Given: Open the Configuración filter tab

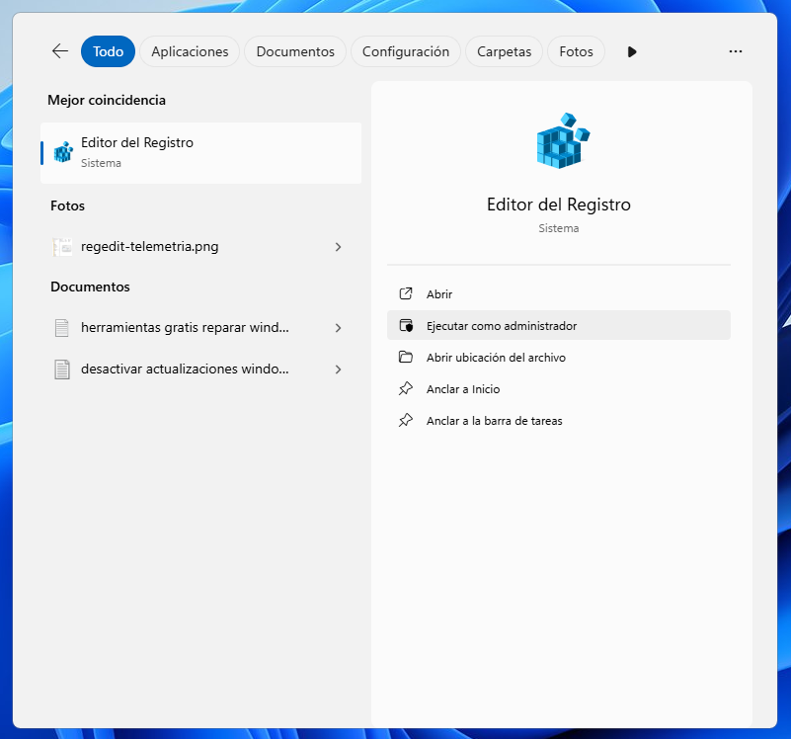Looking at the screenshot, I should [406, 51].
